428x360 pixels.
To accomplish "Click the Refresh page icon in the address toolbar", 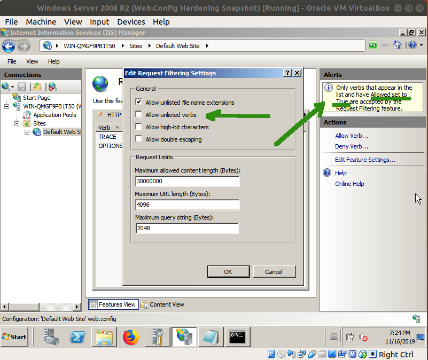I will 372,45.
